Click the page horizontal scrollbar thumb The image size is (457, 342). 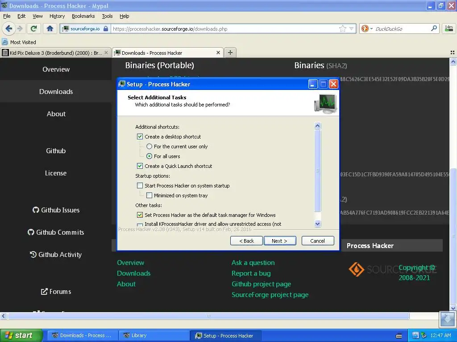pyautogui.click(x=208, y=316)
